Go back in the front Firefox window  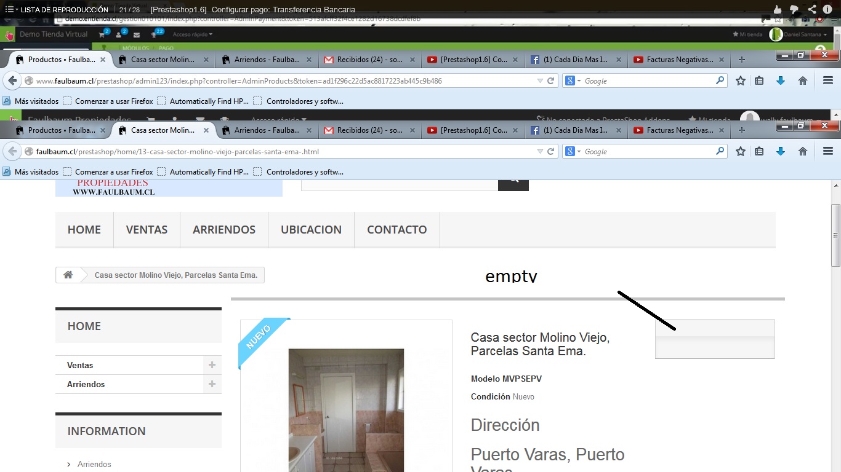12,151
